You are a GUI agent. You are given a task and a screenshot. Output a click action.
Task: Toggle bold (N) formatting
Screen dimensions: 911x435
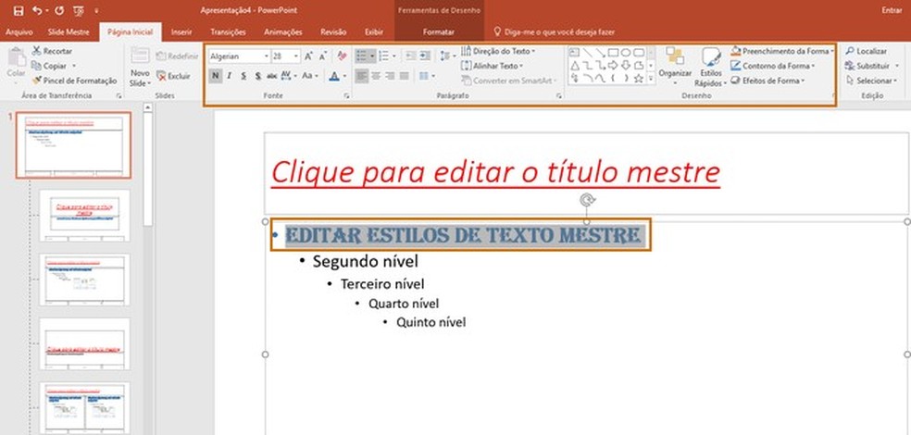click(216, 76)
